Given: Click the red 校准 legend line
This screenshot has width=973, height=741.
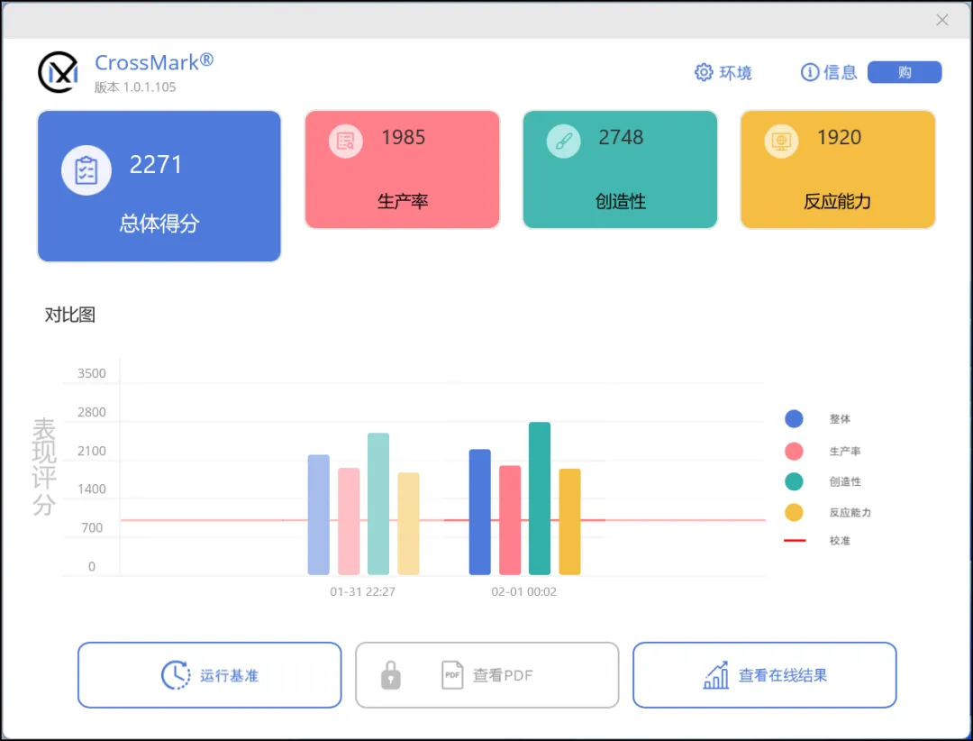Looking at the screenshot, I should (795, 540).
